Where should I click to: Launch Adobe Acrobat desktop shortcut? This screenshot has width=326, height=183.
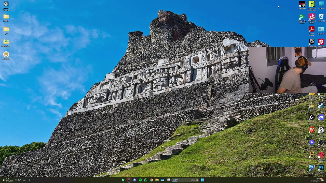click(x=312, y=31)
